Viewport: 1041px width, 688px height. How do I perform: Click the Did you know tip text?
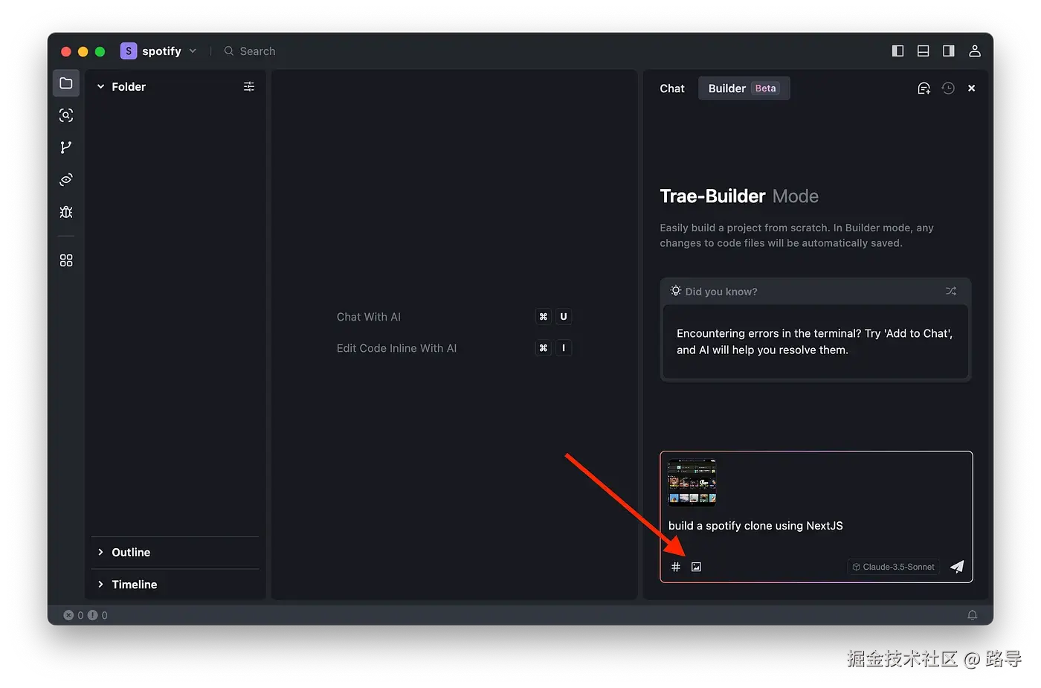815,342
